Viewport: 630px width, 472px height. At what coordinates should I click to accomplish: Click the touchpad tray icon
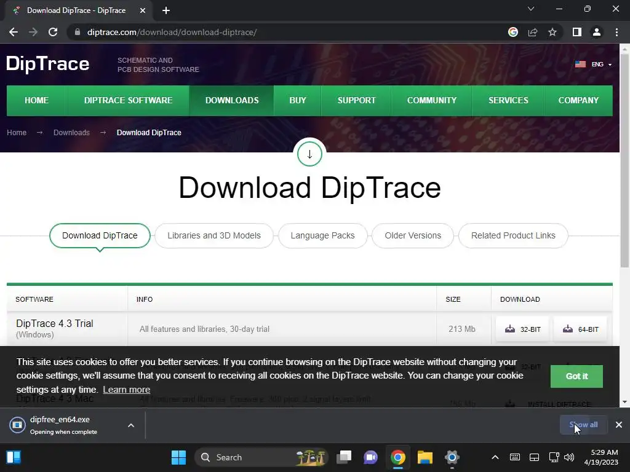pyautogui.click(x=535, y=457)
